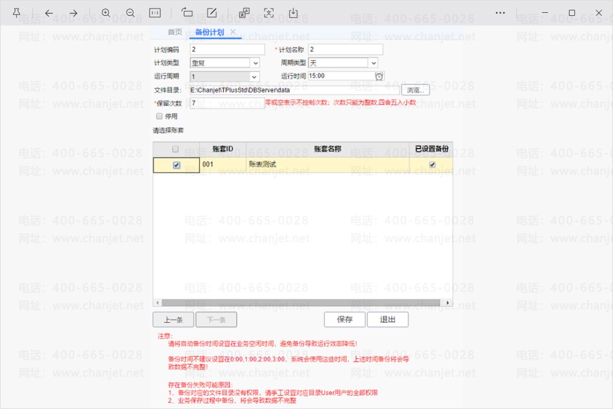This screenshot has width=613, height=409.
Task: Expand the 计划类型 dropdown
Action: click(x=255, y=63)
